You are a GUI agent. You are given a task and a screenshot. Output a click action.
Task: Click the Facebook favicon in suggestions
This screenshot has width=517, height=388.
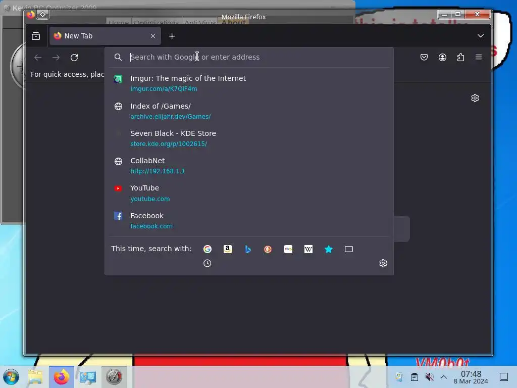[x=118, y=216]
